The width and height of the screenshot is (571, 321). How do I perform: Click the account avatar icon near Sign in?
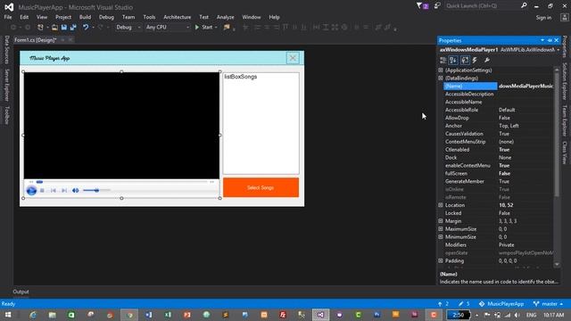(565, 17)
